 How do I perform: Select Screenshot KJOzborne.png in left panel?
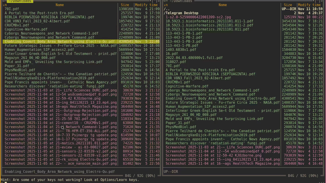click(52, 98)
